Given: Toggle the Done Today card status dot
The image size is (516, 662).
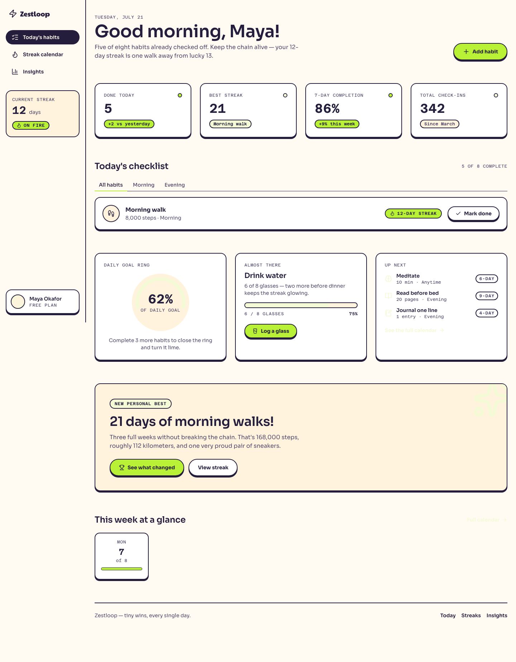Looking at the screenshot, I should [180, 95].
